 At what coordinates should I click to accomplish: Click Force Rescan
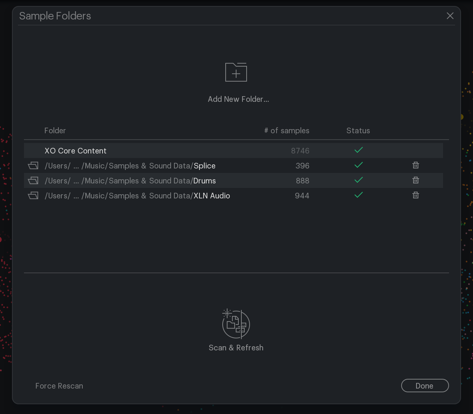pyautogui.click(x=59, y=386)
